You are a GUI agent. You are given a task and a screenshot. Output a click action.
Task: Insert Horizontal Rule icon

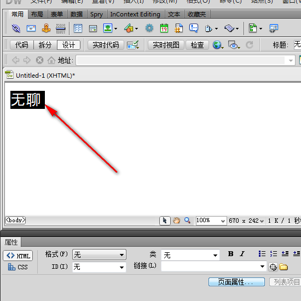coord(60,28)
